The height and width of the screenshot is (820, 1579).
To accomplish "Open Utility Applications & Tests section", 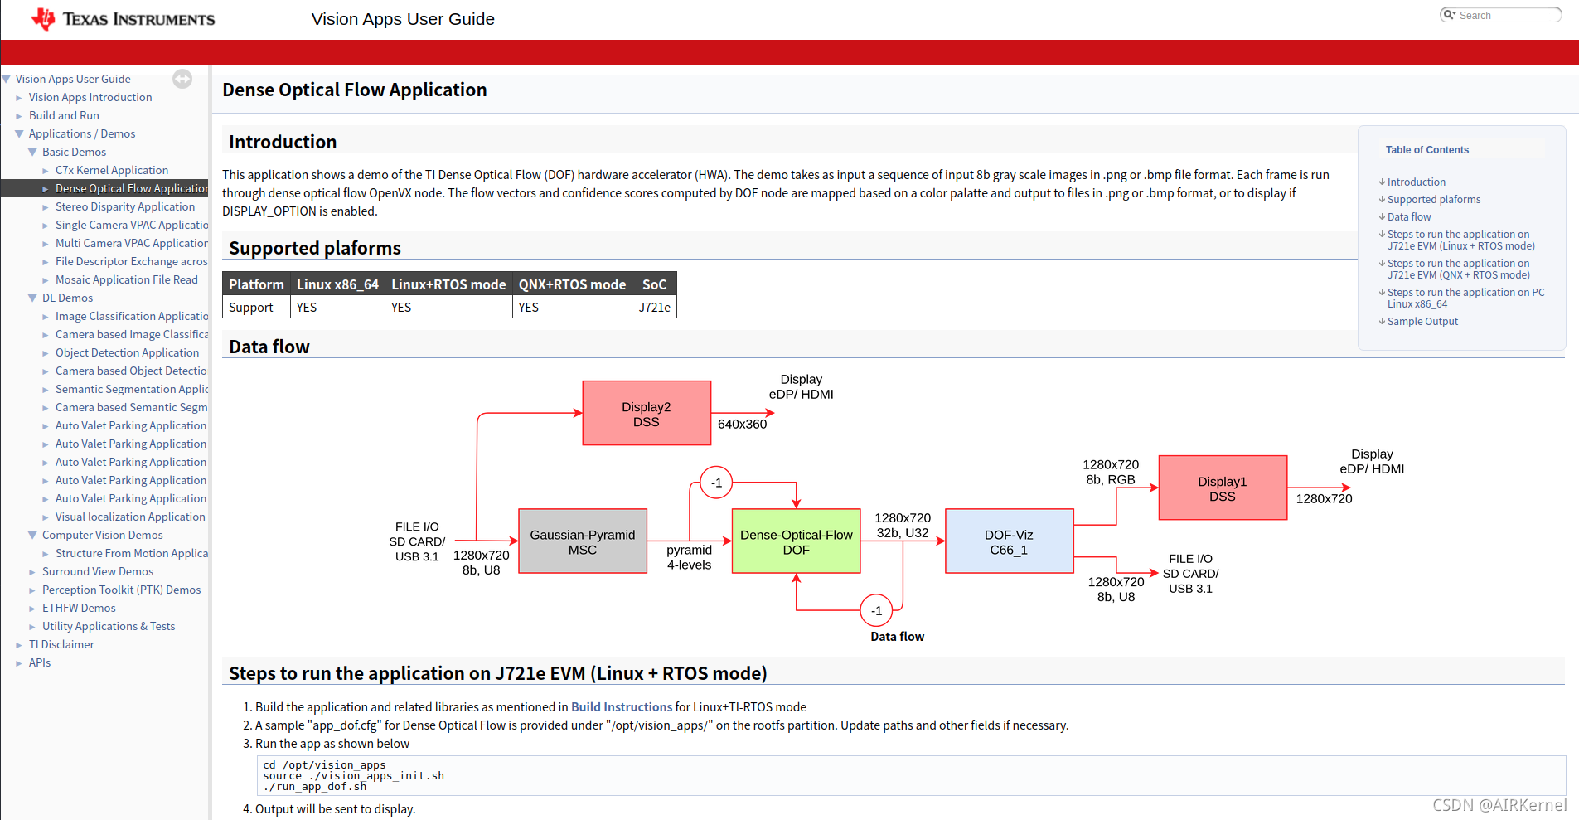I will [109, 626].
